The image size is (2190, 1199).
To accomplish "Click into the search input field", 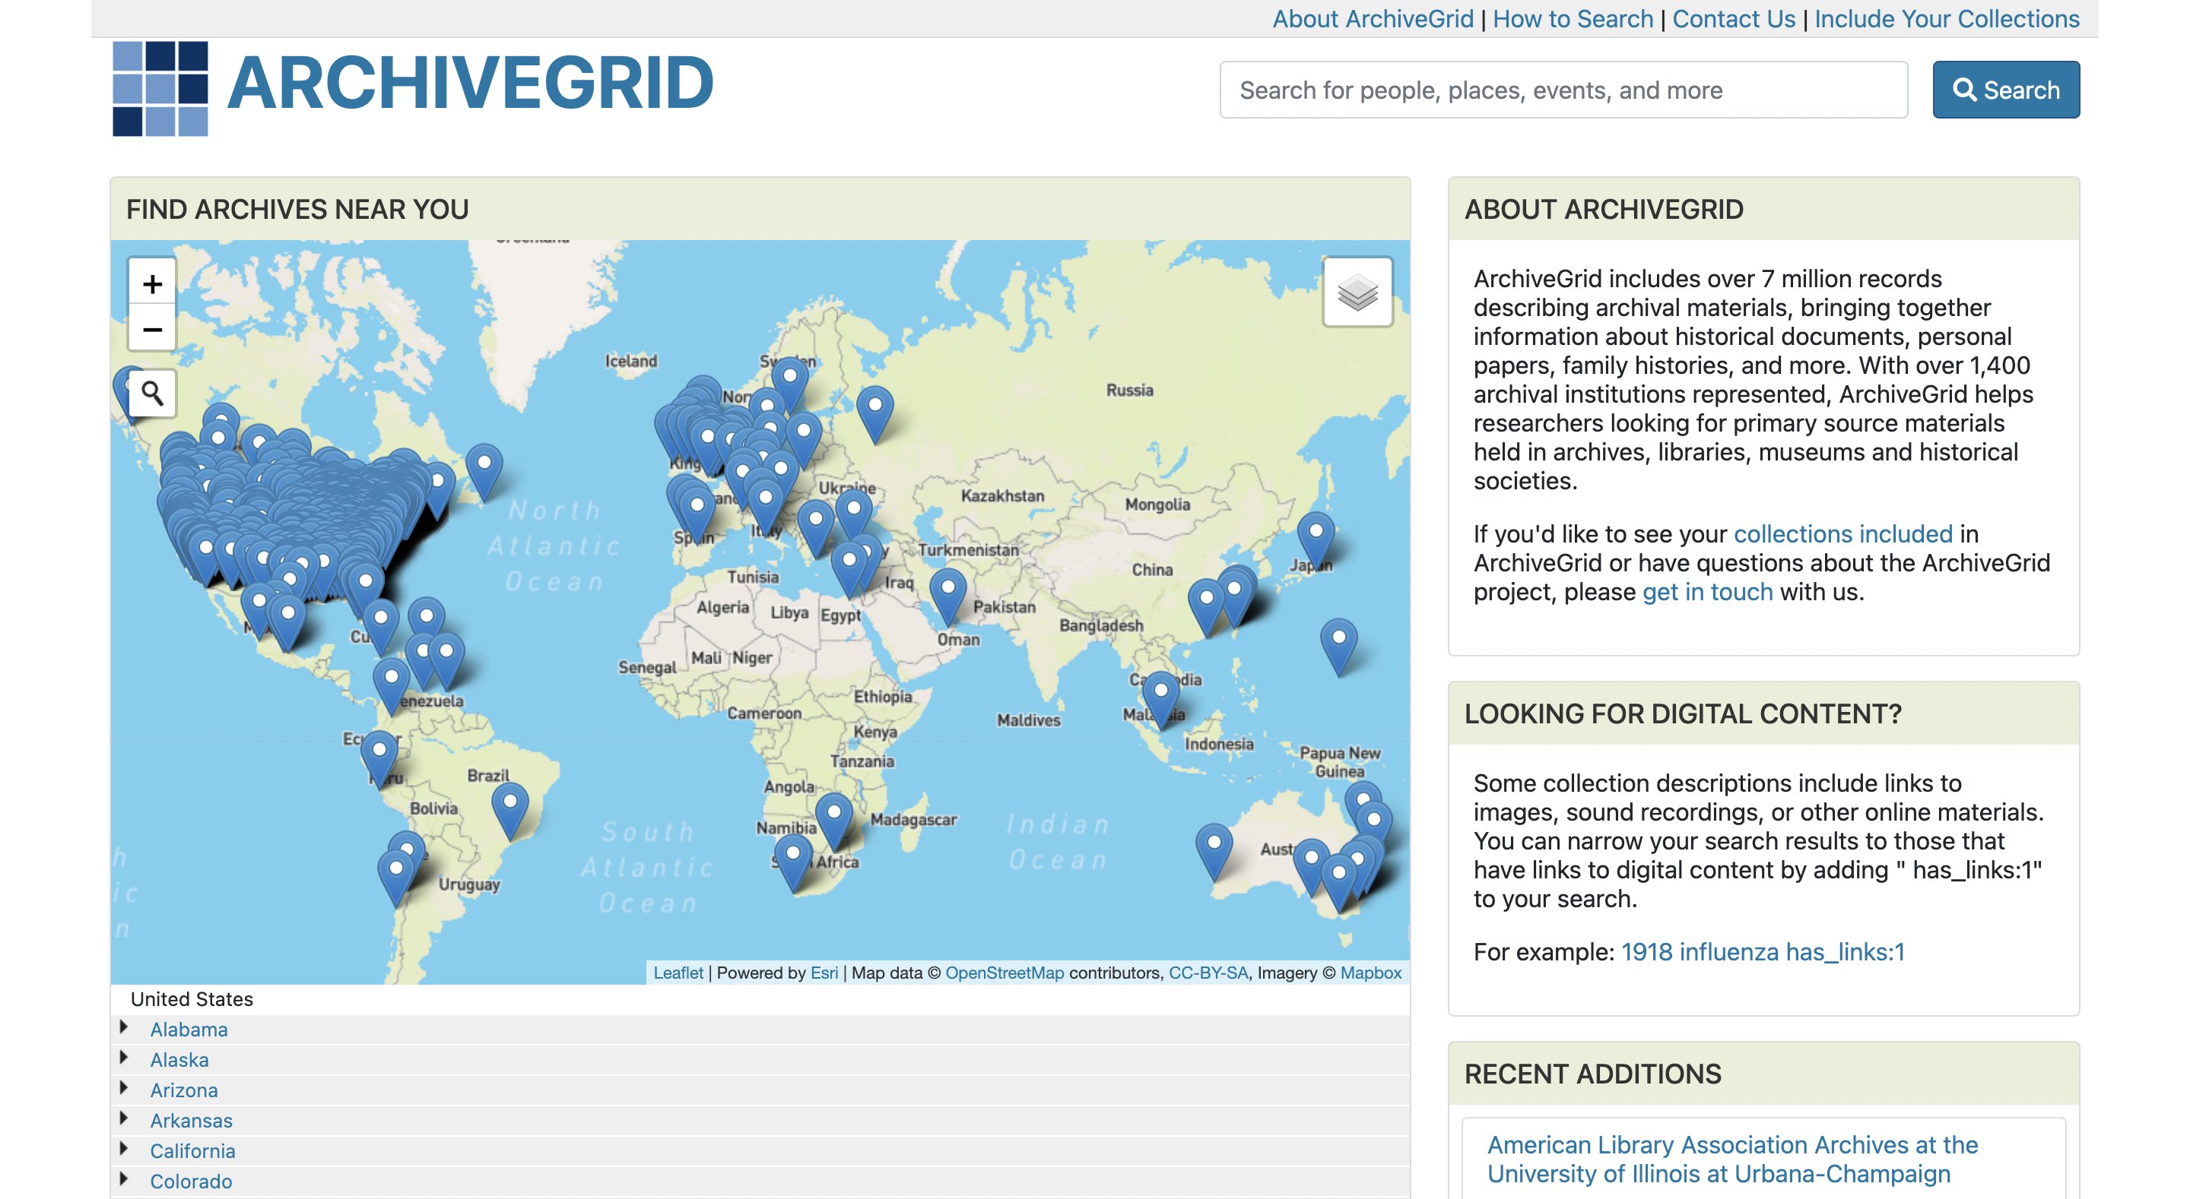I will point(1564,89).
